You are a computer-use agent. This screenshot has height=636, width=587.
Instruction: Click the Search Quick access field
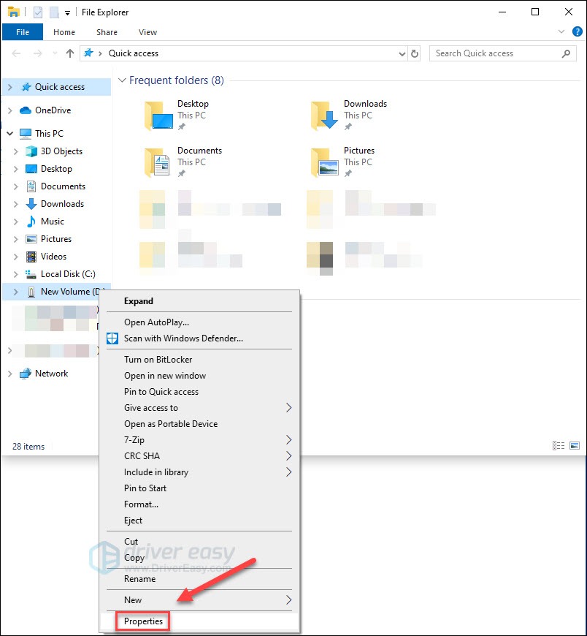(502, 53)
